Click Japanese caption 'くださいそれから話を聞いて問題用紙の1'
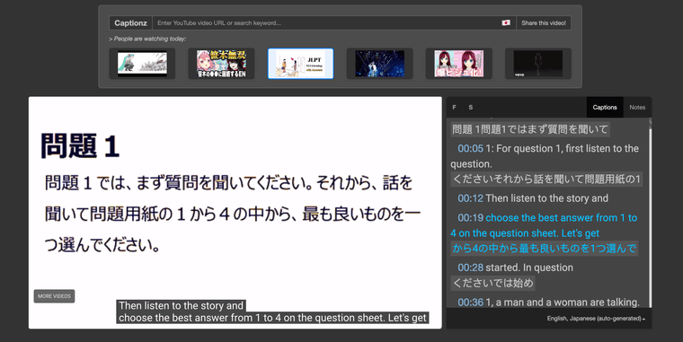The height and width of the screenshot is (342, 683). pos(546,179)
